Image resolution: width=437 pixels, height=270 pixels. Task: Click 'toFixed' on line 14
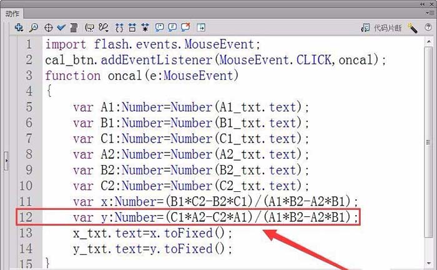(189, 249)
